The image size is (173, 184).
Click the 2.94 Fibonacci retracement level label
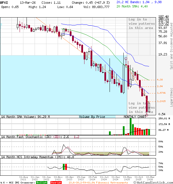coord(160,86)
